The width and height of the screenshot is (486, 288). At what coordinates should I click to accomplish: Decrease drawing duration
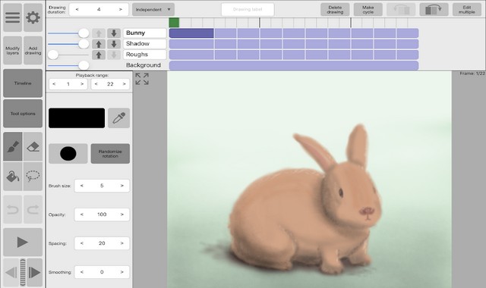pyautogui.click(x=77, y=10)
